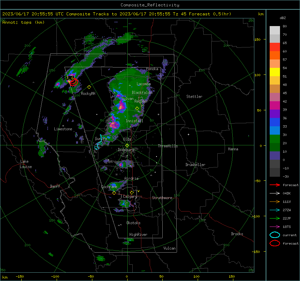Click the red forecast arrow in legend
The height and width of the screenshot is (281, 300).
pos(275,185)
